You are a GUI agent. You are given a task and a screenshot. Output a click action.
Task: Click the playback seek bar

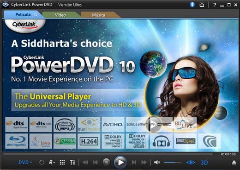point(108,154)
